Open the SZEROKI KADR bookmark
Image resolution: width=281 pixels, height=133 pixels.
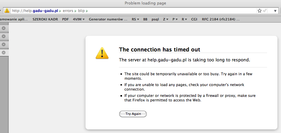[45, 19]
